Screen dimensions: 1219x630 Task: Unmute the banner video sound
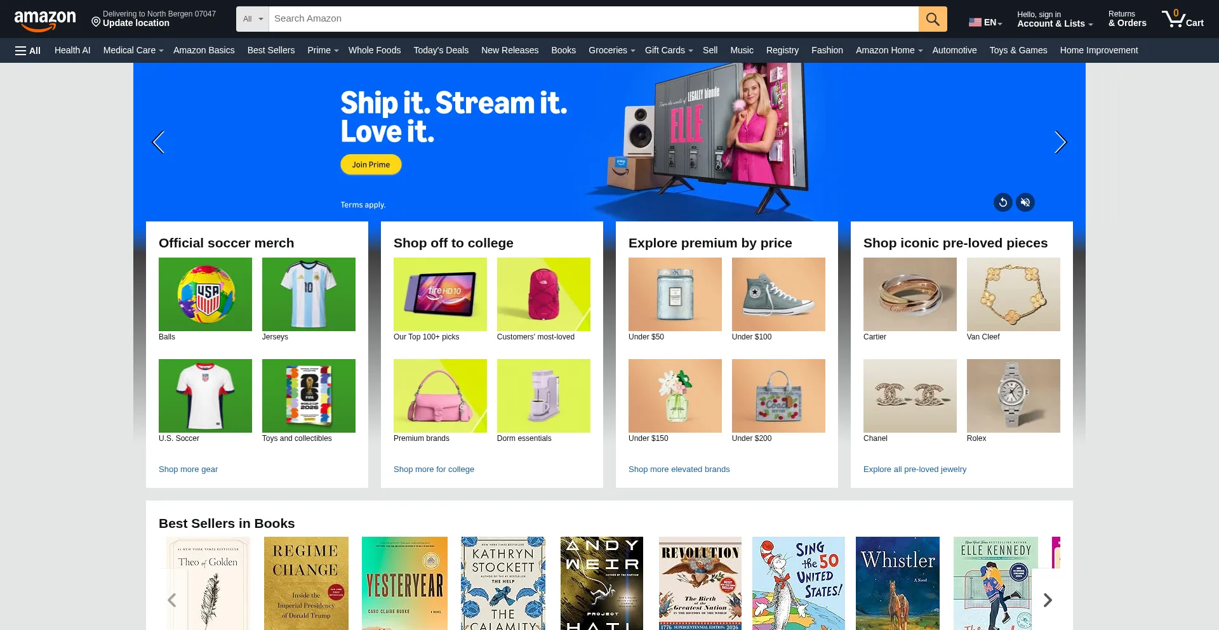click(1025, 202)
